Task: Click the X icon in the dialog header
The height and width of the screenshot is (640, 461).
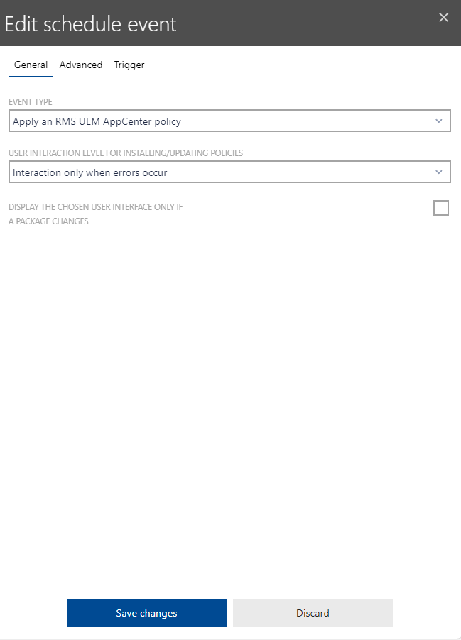Action: click(x=443, y=17)
